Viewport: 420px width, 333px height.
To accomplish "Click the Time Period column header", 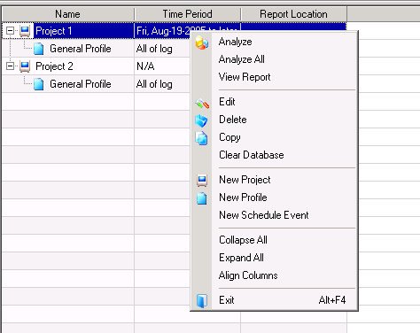I will point(188,14).
